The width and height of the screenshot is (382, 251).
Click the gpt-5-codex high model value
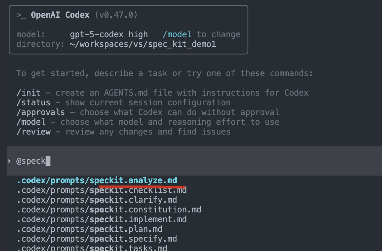[109, 34]
